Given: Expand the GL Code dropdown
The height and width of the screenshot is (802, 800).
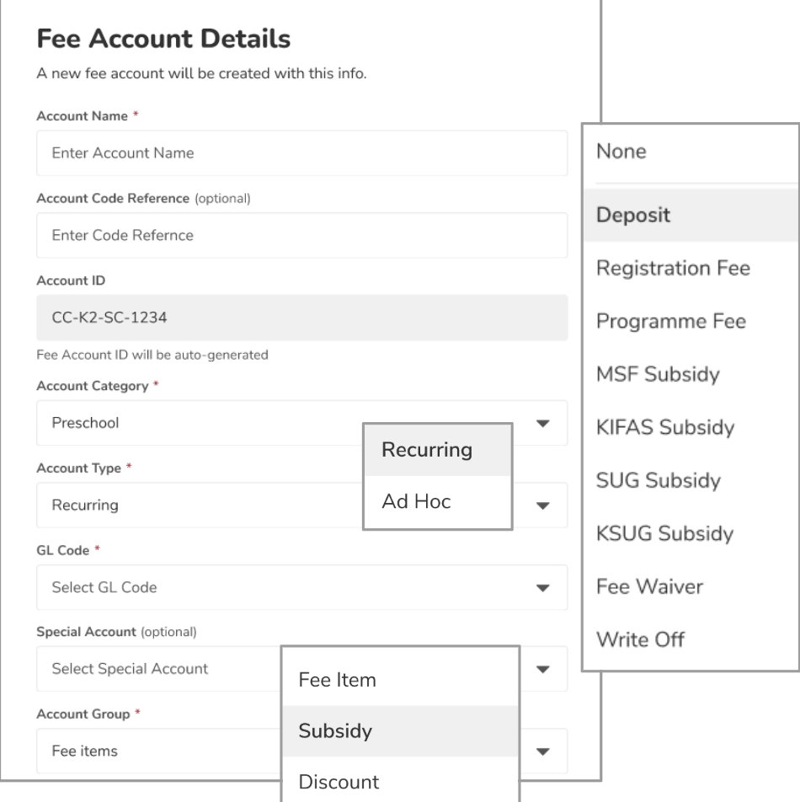Looking at the screenshot, I should (543, 588).
